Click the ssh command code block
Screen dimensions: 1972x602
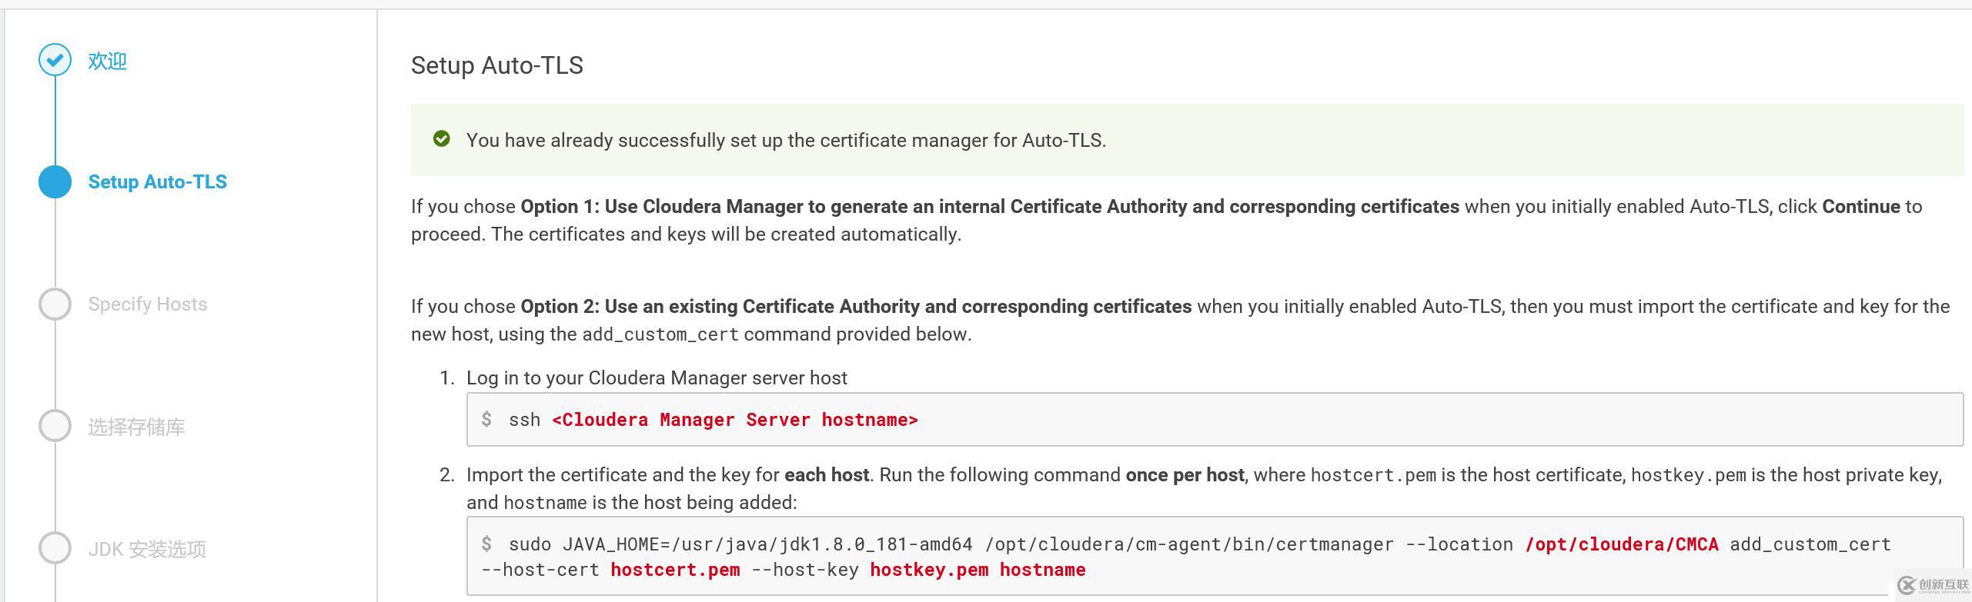pos(1215,419)
